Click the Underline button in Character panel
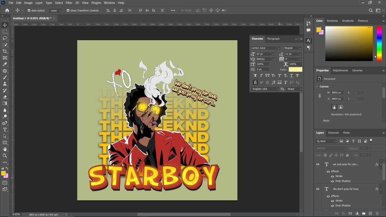The width and height of the screenshot is (386, 217). tap(291, 76)
